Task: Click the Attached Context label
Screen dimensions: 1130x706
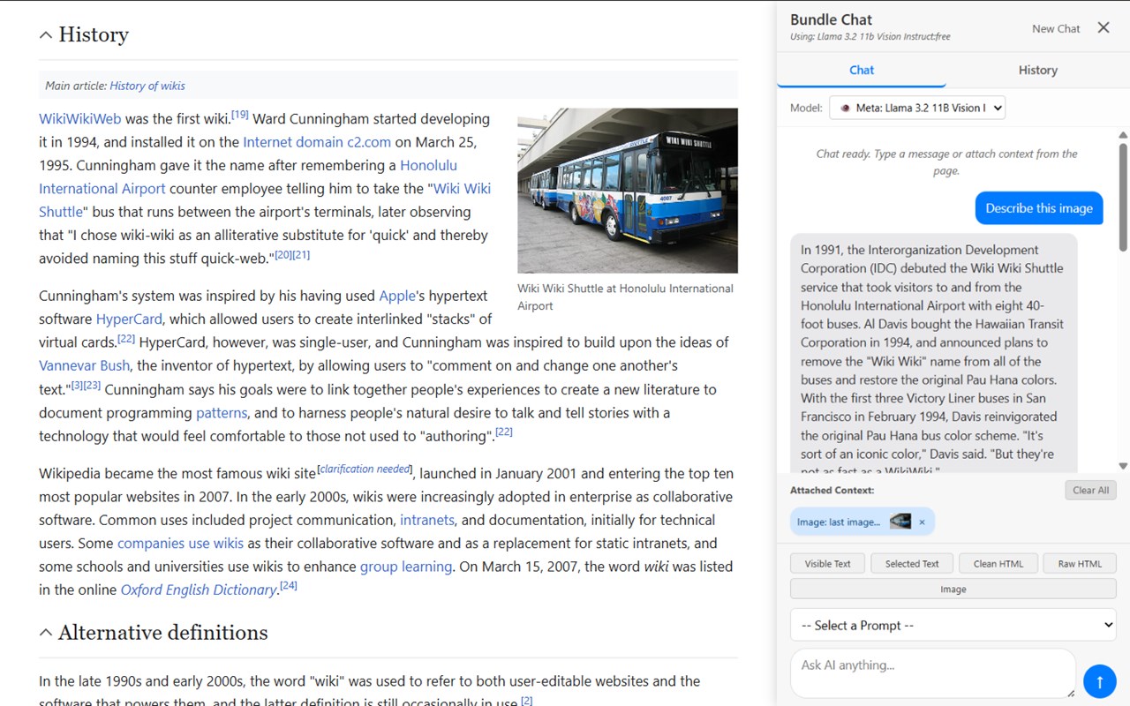Action: pos(832,490)
